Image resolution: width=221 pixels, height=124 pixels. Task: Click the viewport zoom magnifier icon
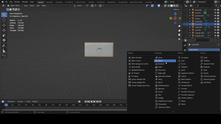(179, 26)
